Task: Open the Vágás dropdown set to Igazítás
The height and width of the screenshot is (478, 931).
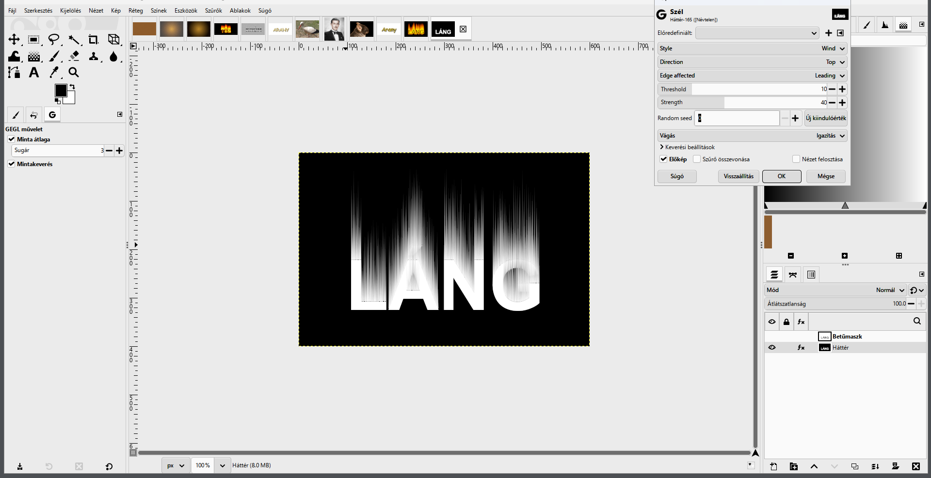Action: coord(752,136)
